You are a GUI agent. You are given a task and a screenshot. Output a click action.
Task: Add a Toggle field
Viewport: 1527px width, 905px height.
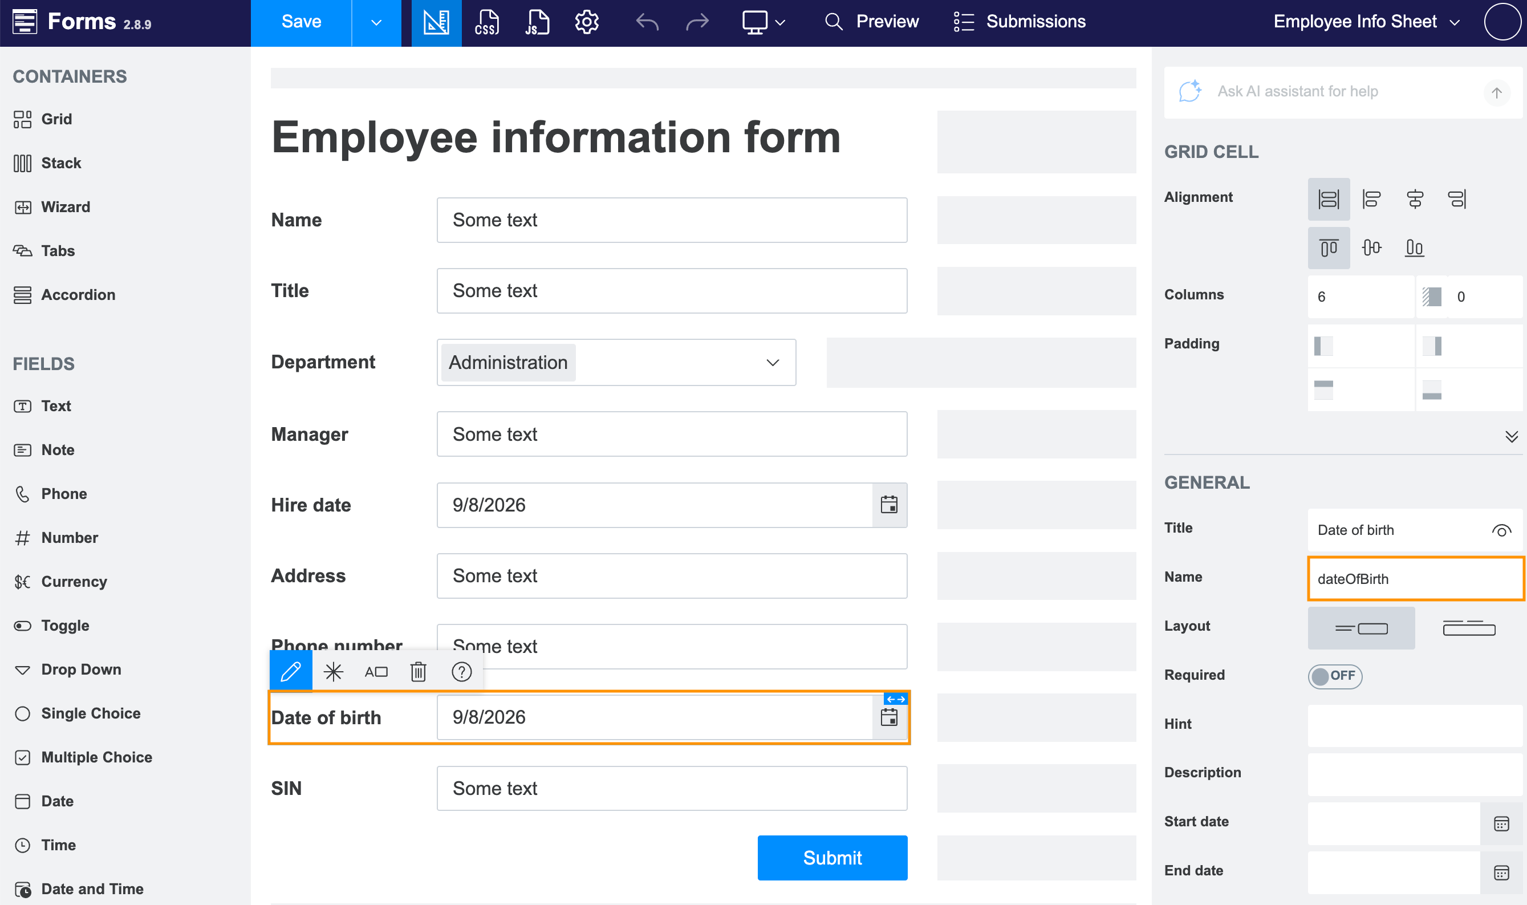click(51, 626)
